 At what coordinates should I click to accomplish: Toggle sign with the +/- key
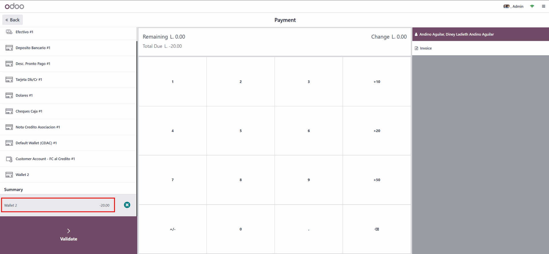pos(172,229)
